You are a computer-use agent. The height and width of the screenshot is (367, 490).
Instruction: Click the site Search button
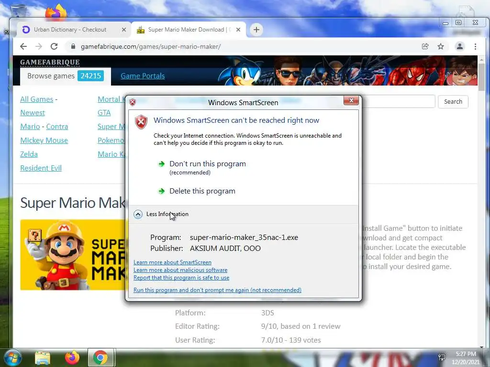coord(453,102)
